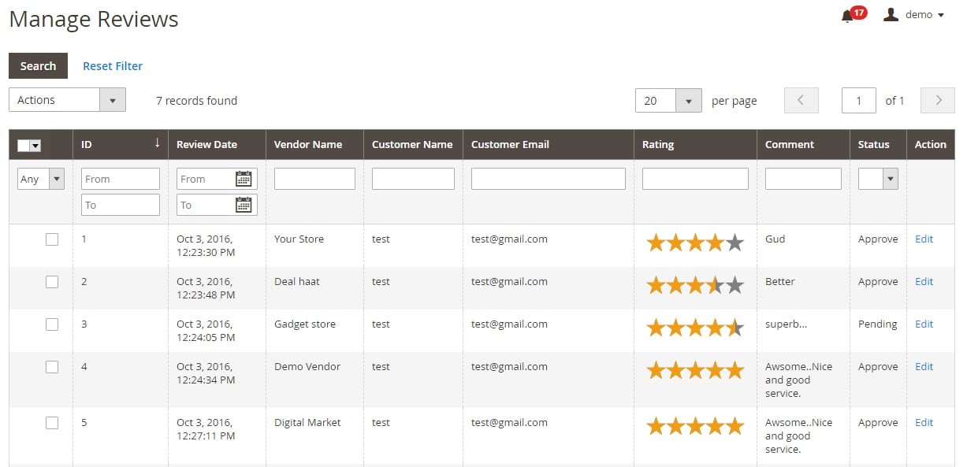Go to the next page arrow

[938, 100]
